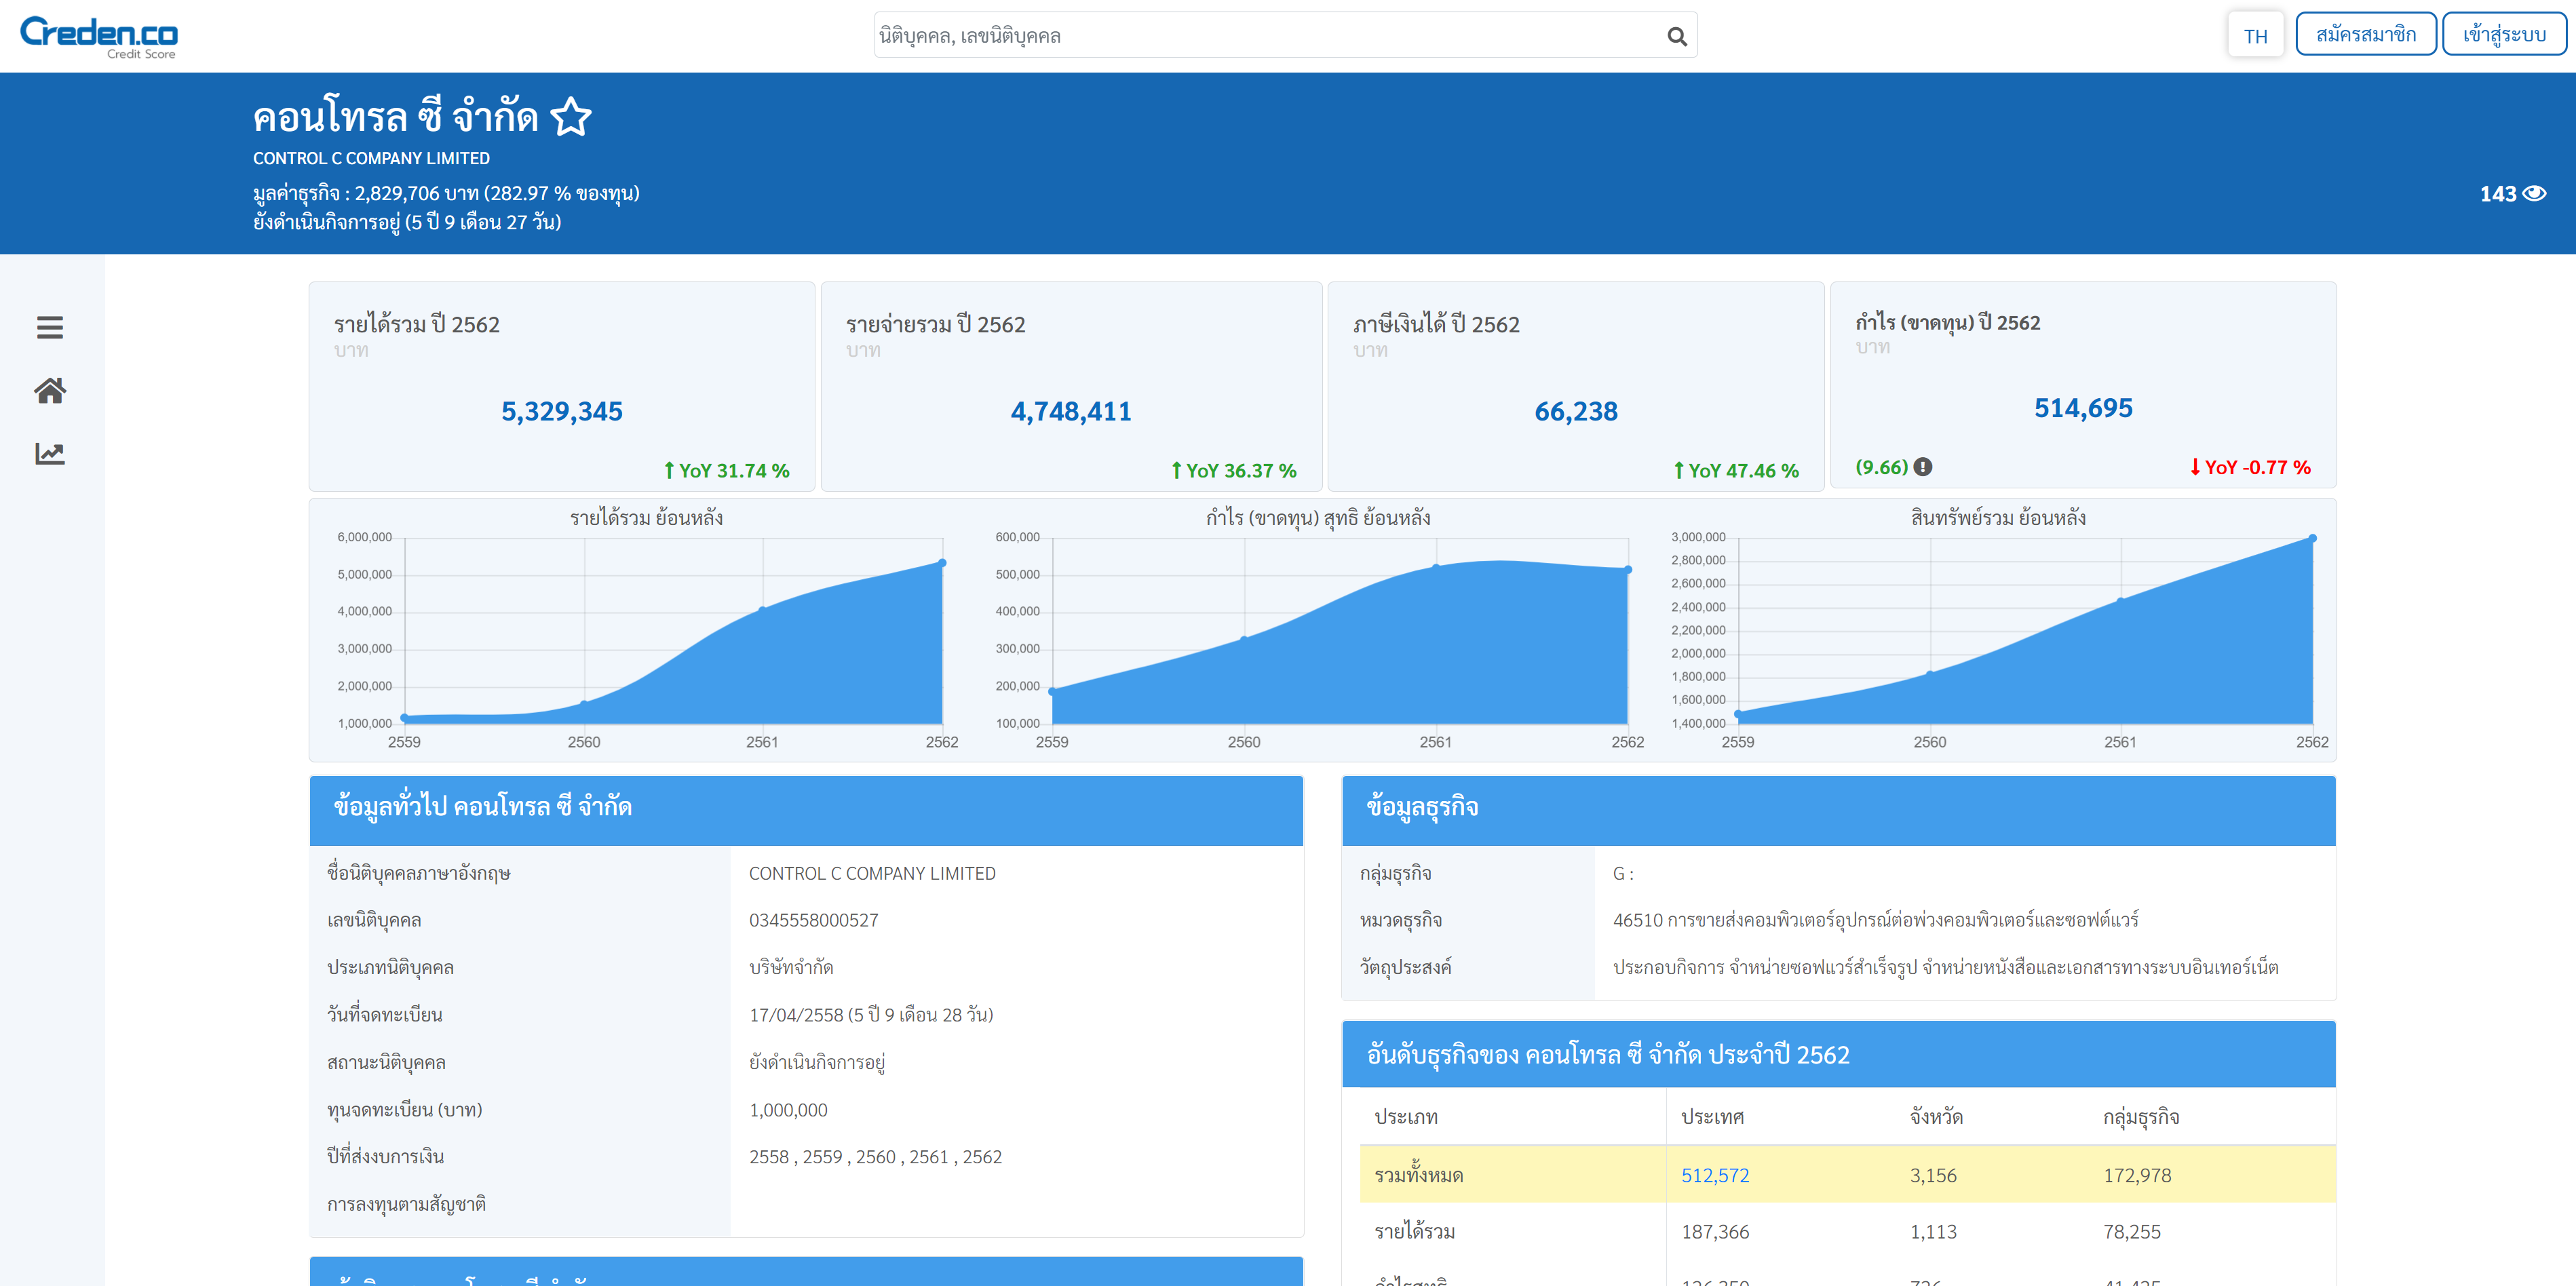The width and height of the screenshot is (2576, 1286).
Task: Click registration date 17/04/2558
Action: tap(871, 1015)
